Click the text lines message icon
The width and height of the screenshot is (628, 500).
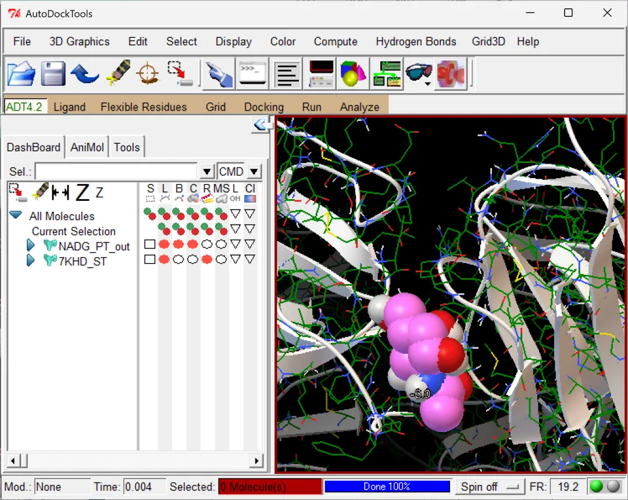[x=286, y=74]
